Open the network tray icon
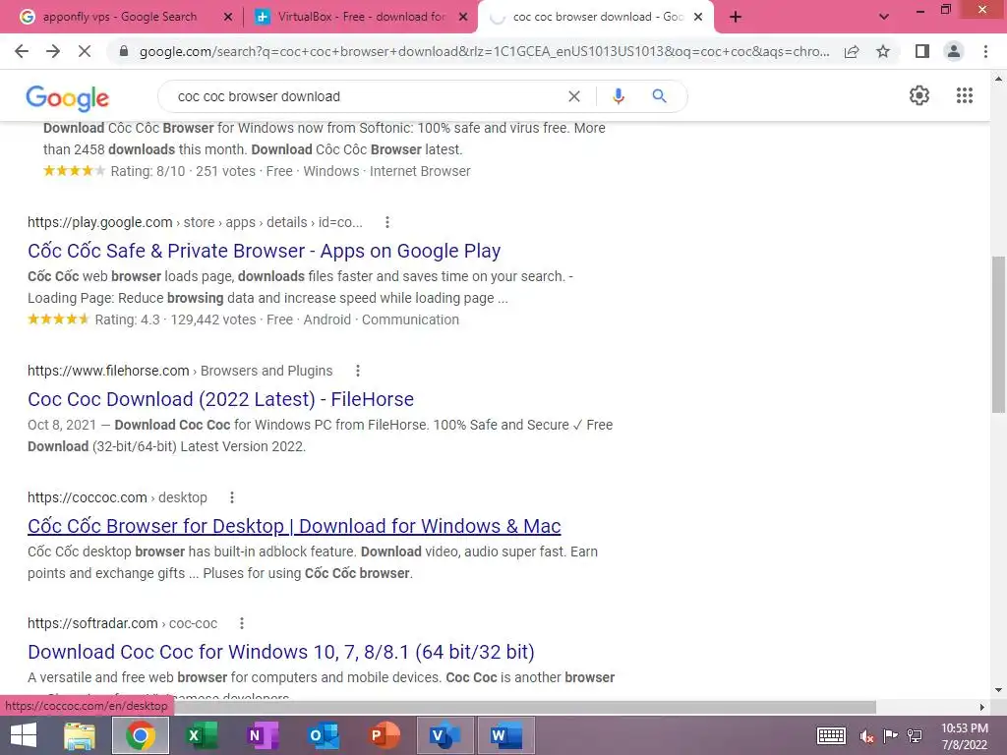The height and width of the screenshot is (755, 1007). tap(915, 735)
